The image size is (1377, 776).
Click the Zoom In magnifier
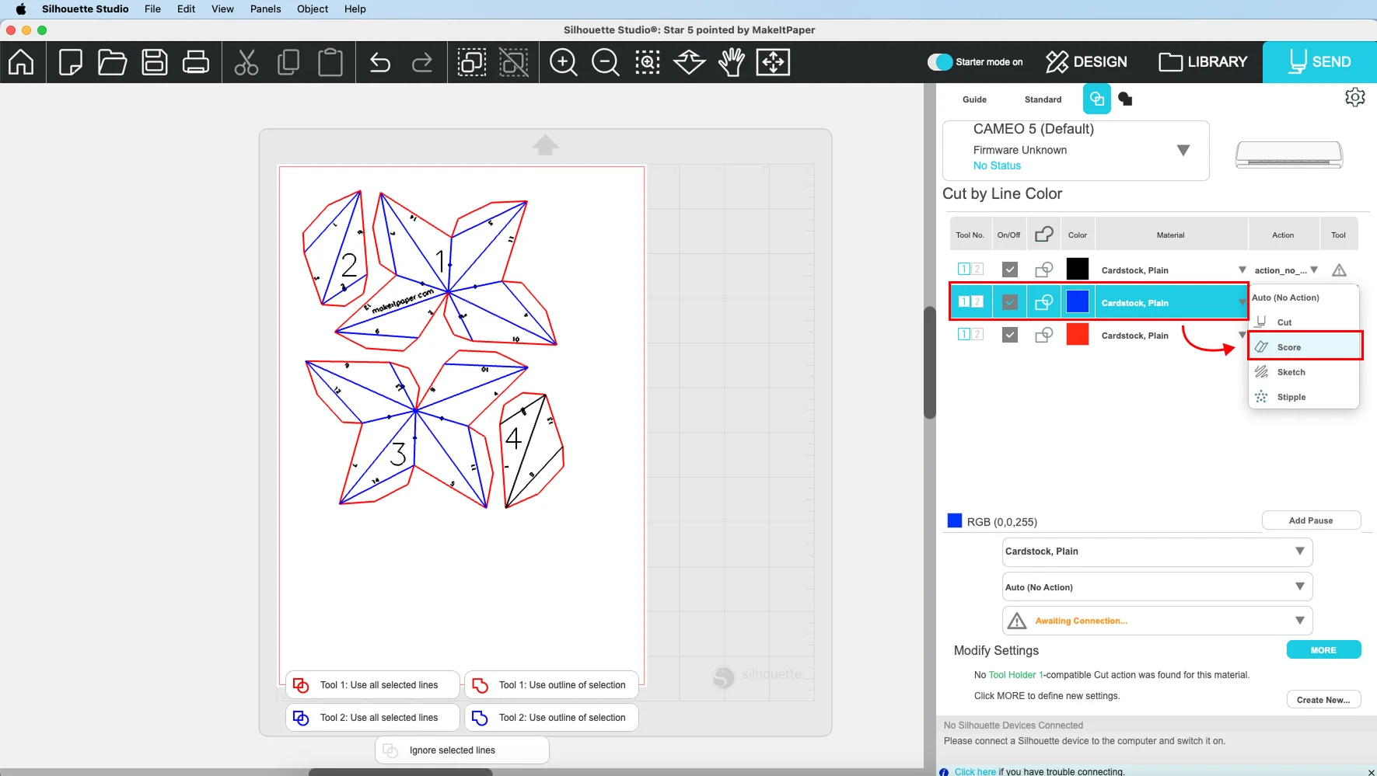[x=564, y=61]
